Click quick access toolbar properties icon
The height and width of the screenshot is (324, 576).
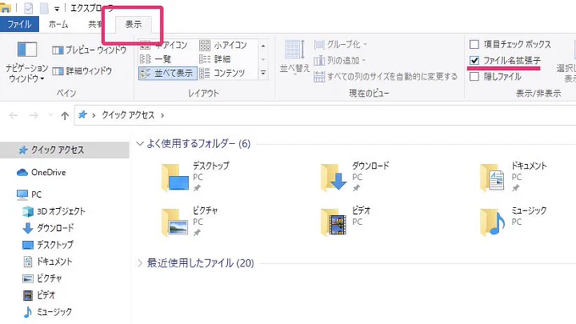[28, 8]
